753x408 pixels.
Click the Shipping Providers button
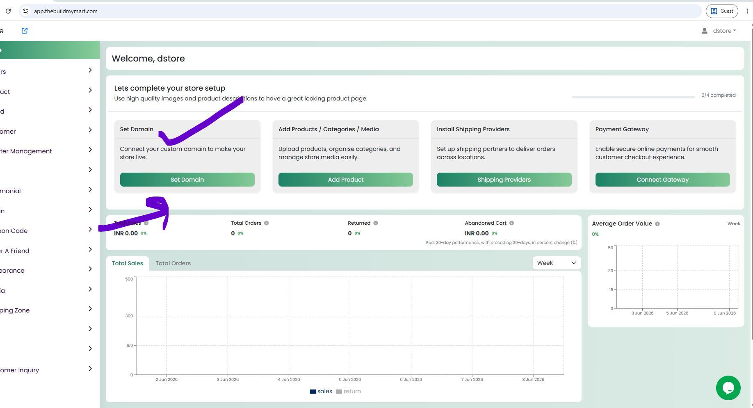pos(504,180)
